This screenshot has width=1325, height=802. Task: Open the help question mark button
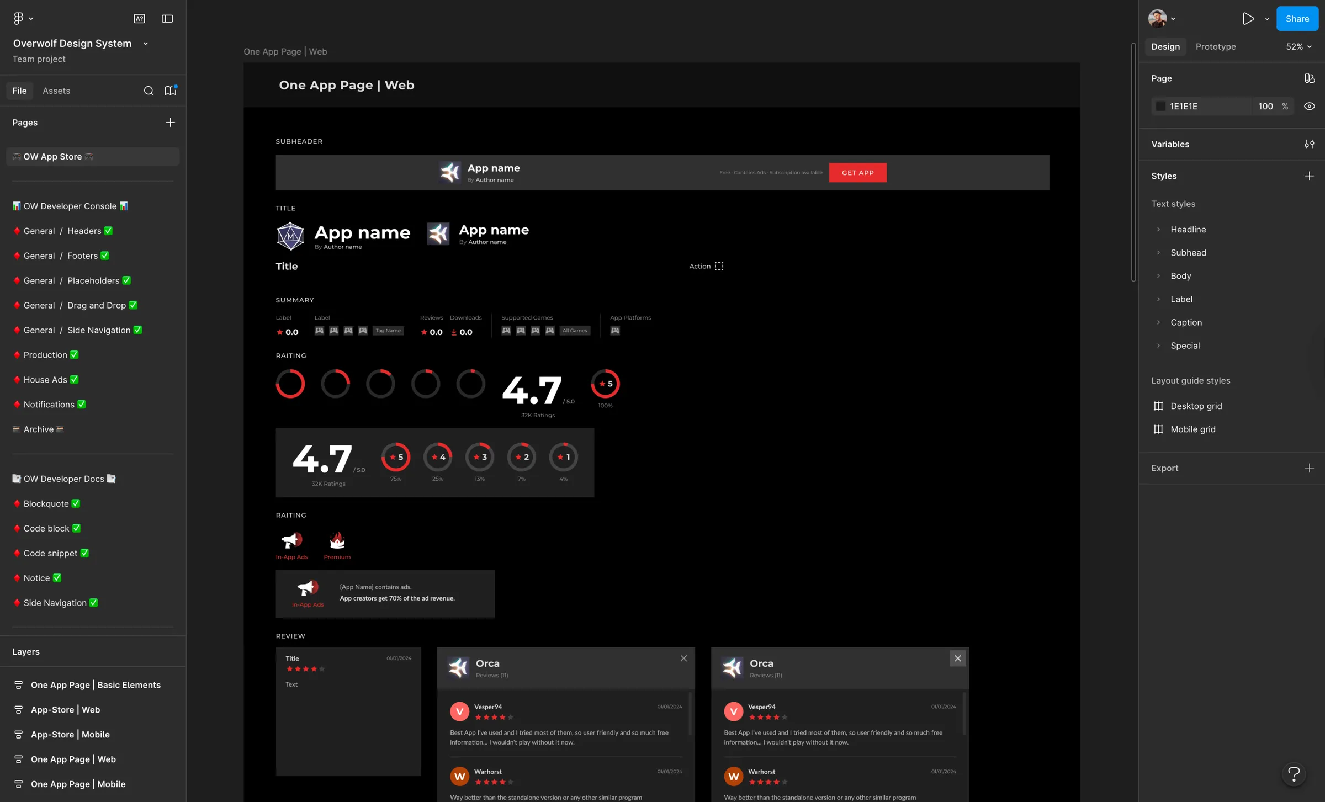pos(1294,774)
